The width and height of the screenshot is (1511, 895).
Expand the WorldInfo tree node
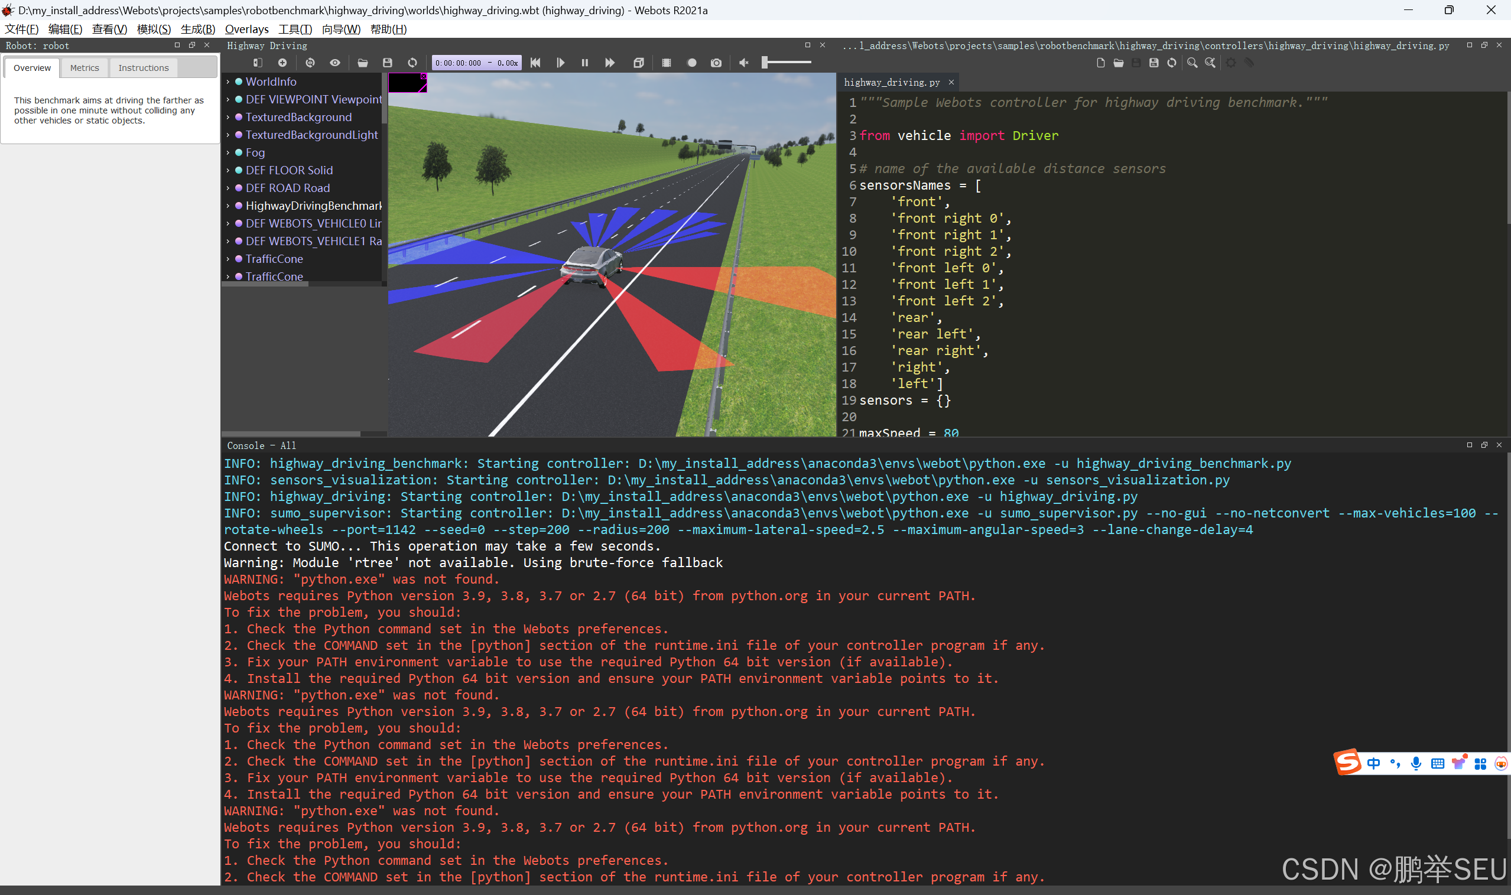click(x=228, y=82)
